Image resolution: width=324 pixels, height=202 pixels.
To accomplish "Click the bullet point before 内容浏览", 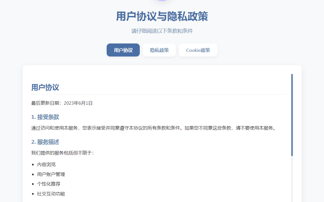I will 33,164.
